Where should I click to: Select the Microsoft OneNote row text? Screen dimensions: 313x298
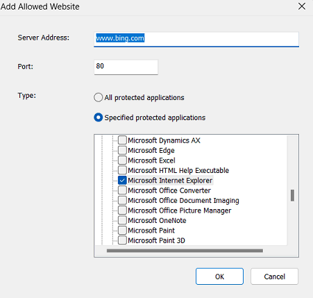click(157, 220)
